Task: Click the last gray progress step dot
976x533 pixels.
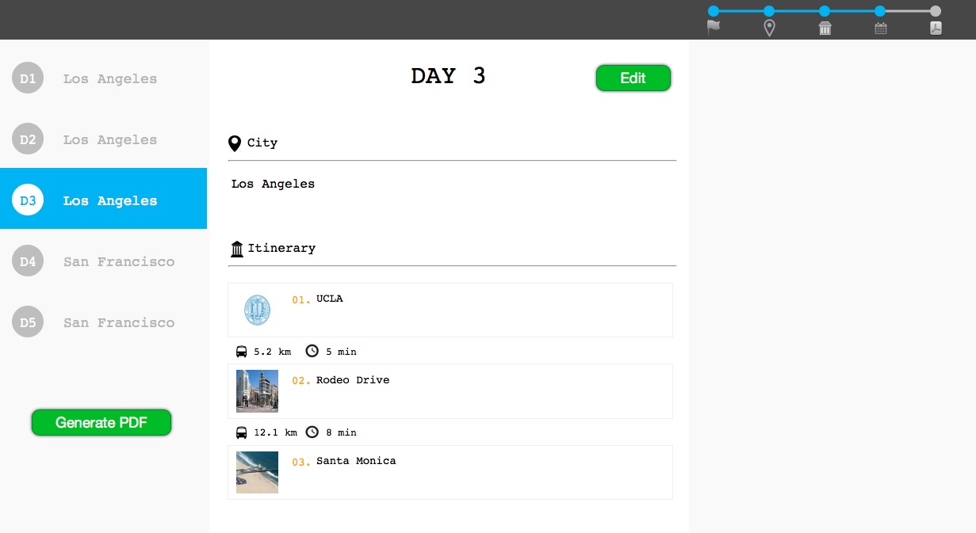Action: [936, 11]
